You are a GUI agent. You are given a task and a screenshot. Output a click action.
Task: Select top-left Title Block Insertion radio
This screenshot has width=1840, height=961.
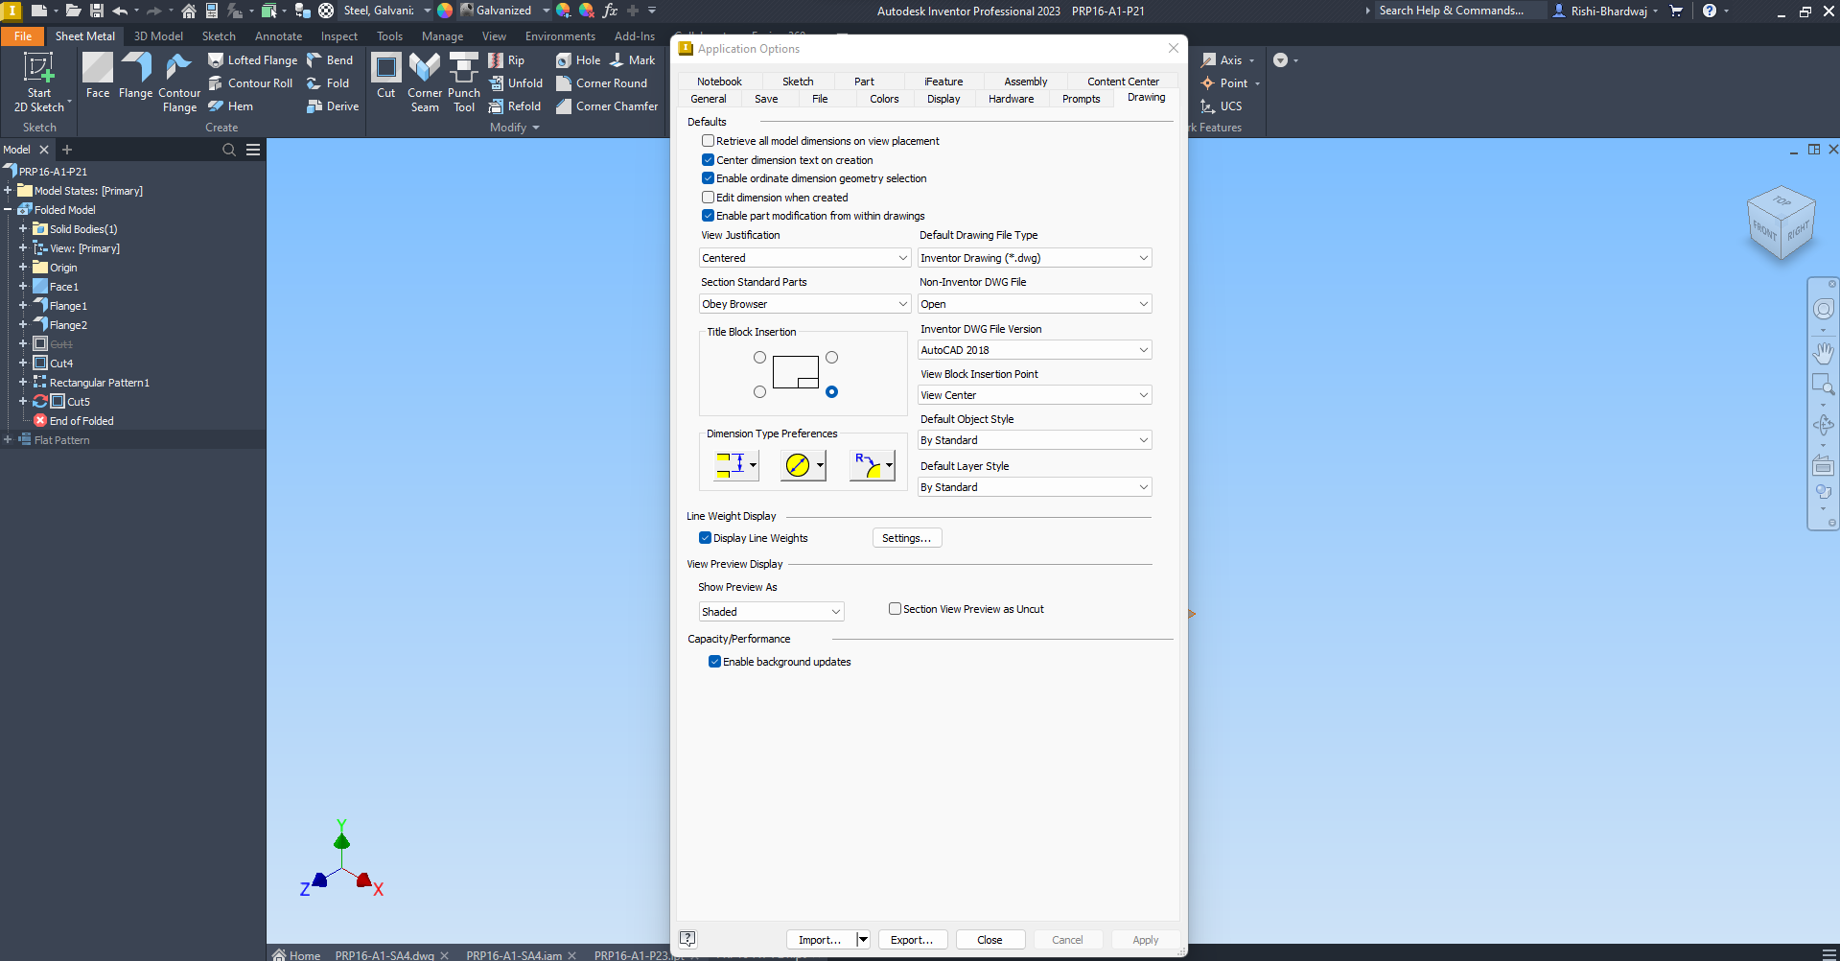pos(759,358)
